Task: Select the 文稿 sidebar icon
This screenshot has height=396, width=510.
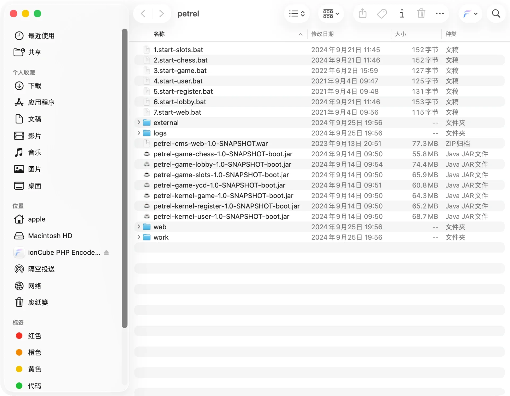Action: (x=19, y=119)
